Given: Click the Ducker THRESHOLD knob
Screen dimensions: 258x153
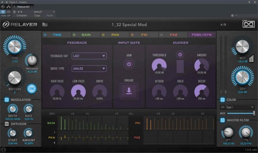Looking at the screenshot, I should pyautogui.click(x=159, y=65).
